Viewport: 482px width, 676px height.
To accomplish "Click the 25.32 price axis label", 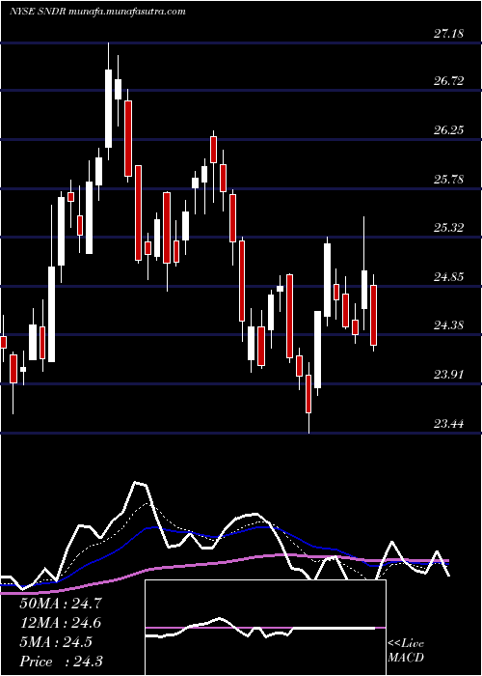I will click(x=448, y=228).
